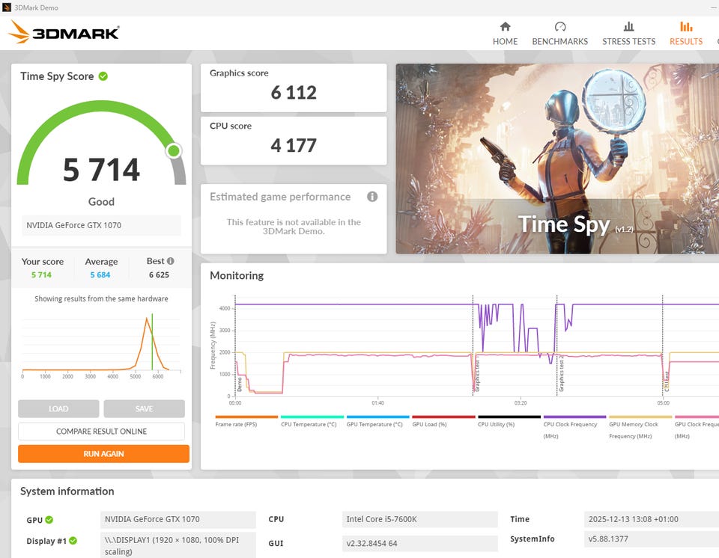The width and height of the screenshot is (719, 558).
Task: Click the LOAD button
Action: pos(58,409)
